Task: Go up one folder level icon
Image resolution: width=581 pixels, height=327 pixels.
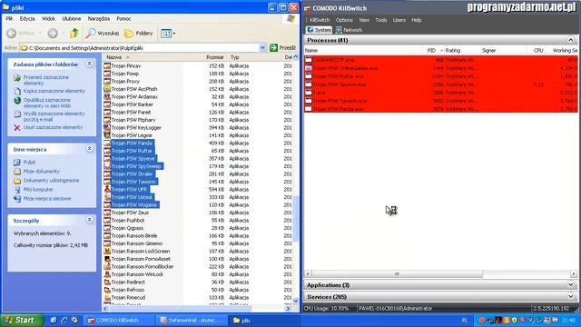Action: click(74, 34)
